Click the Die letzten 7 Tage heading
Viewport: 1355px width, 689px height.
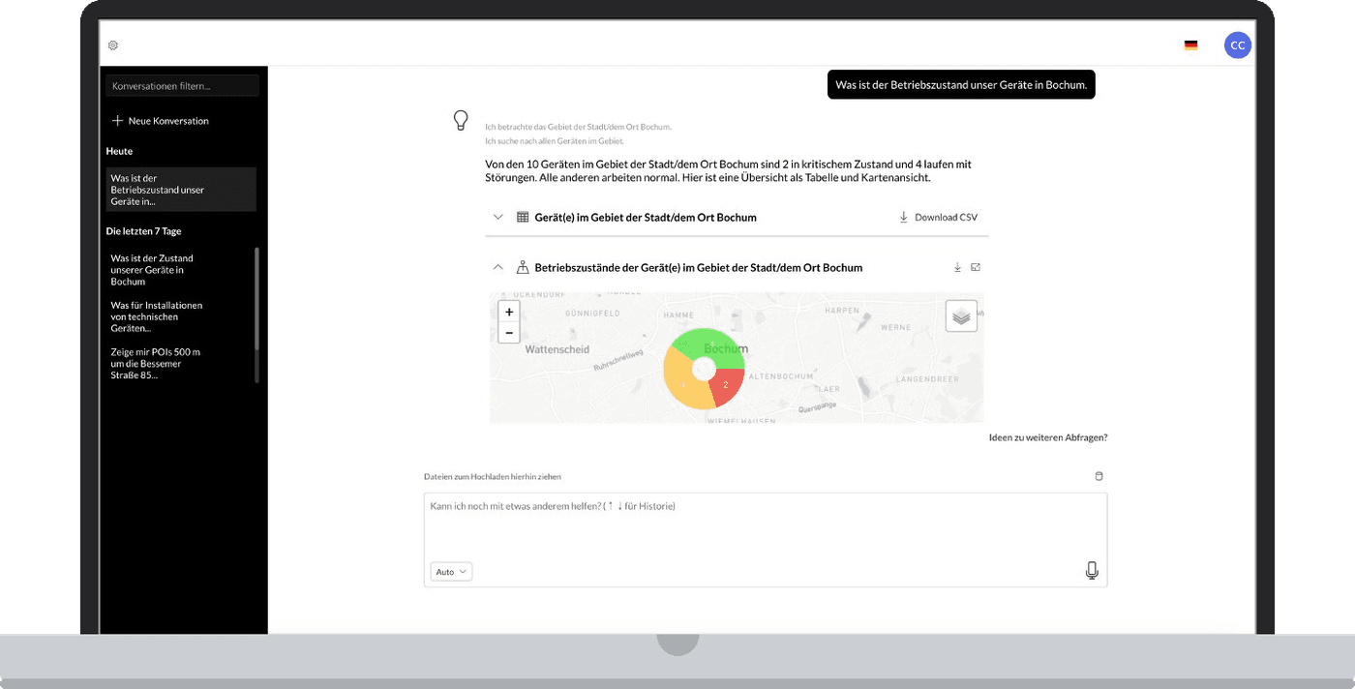[x=143, y=231]
